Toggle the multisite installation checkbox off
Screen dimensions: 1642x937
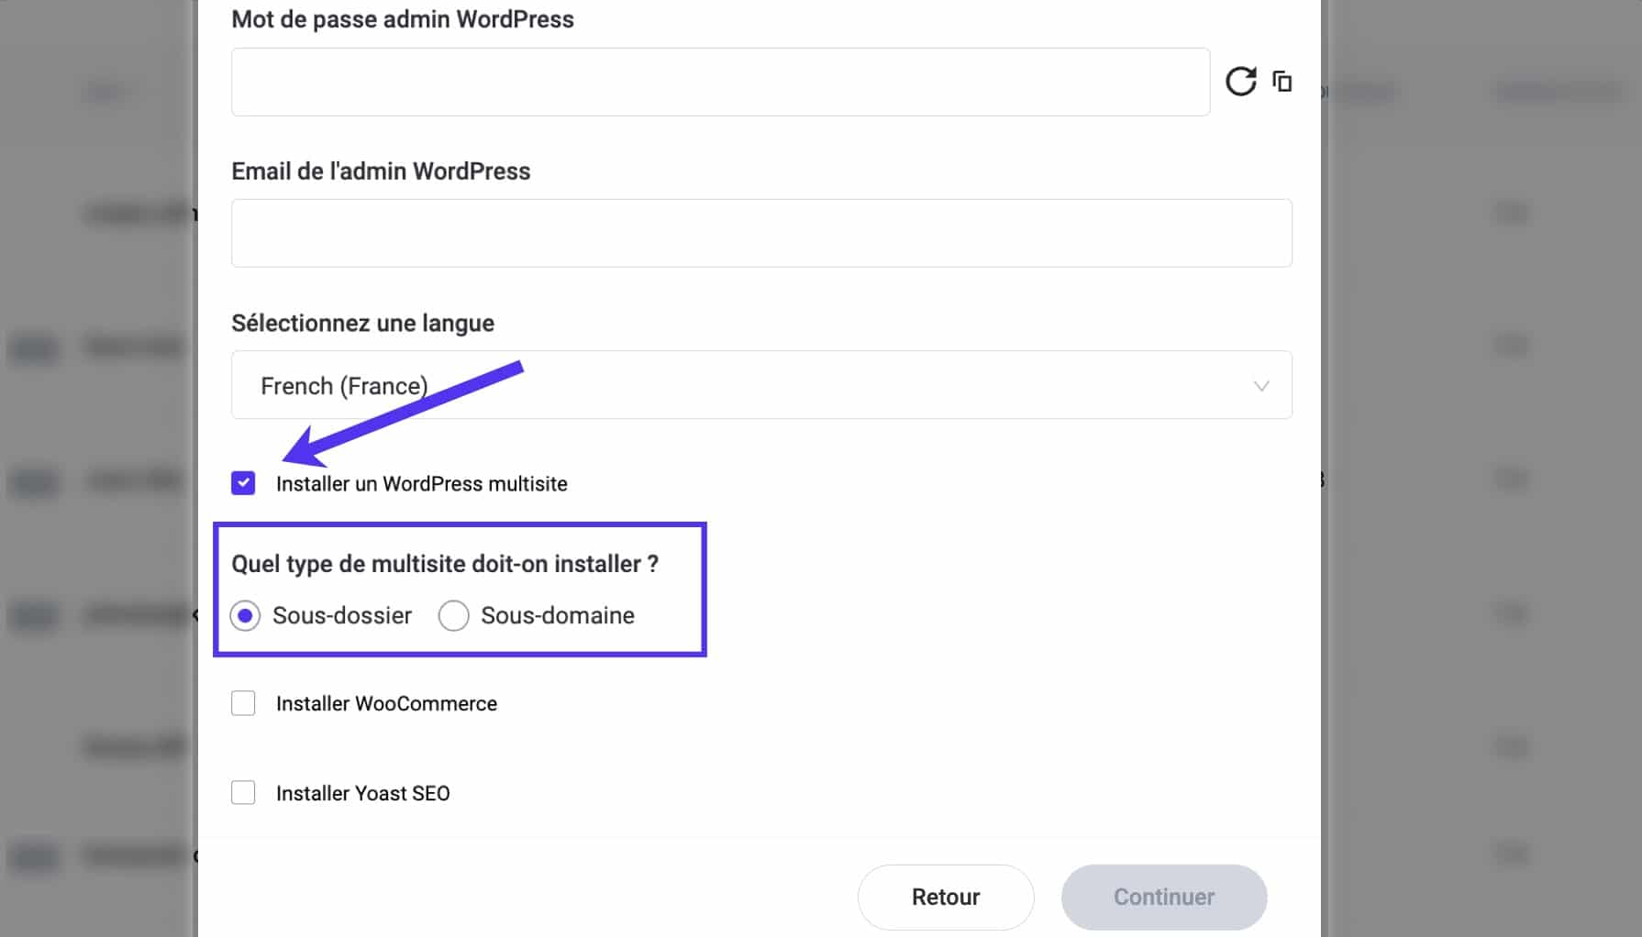[243, 483]
